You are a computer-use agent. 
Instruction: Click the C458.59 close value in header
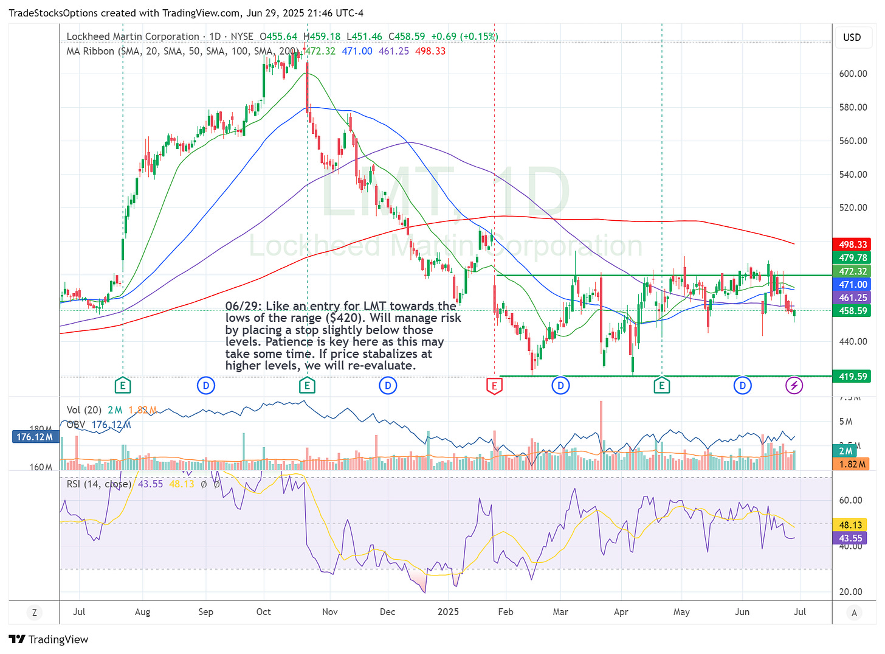tap(407, 37)
